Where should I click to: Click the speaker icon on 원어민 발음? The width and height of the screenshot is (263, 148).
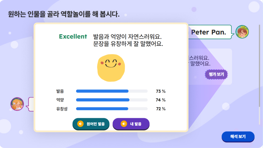tap(80, 124)
